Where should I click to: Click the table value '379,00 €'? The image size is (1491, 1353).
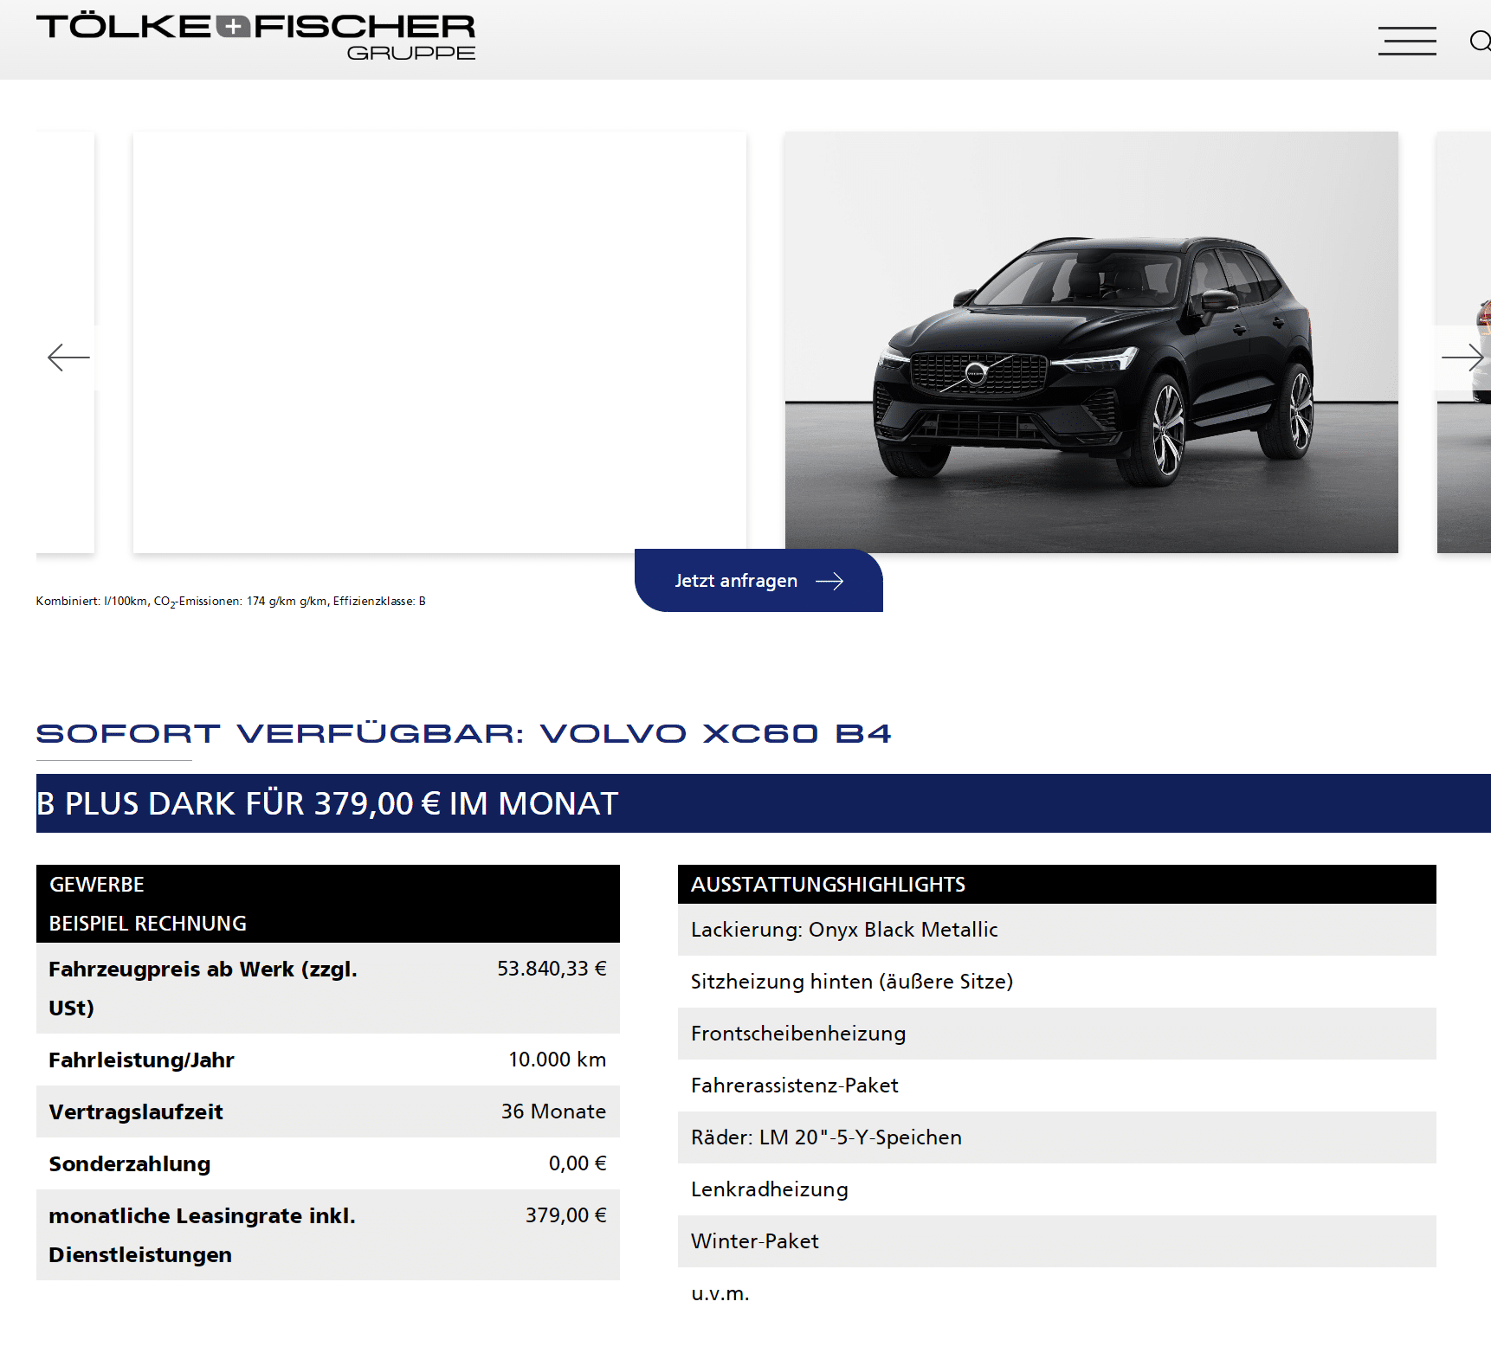[x=566, y=1215]
